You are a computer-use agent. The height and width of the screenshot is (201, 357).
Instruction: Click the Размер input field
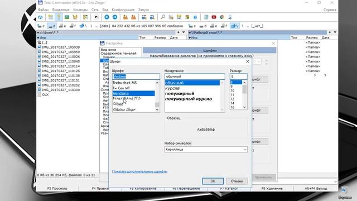[x=238, y=76]
